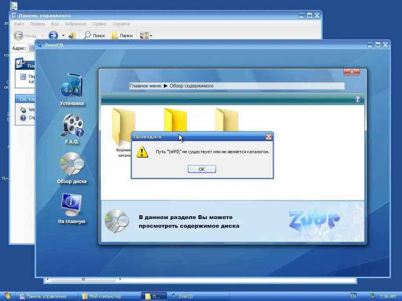This screenshot has height=301, width=402.
Task: Expand the views dropdown arrow
Action: tap(151, 36)
